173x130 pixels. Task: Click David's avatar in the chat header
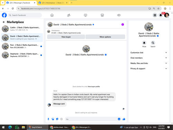click(50, 25)
